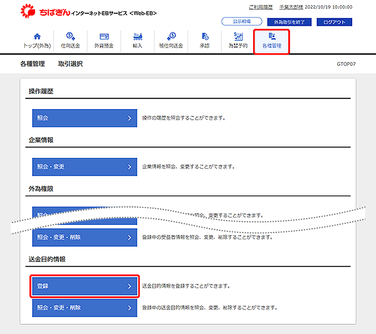
Task: Select the 外貨預金 menu label
Action: click(104, 46)
